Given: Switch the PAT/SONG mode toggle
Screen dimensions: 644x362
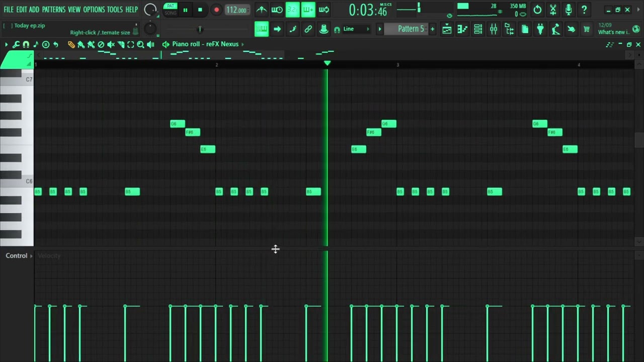Looking at the screenshot, I should coord(171,10).
